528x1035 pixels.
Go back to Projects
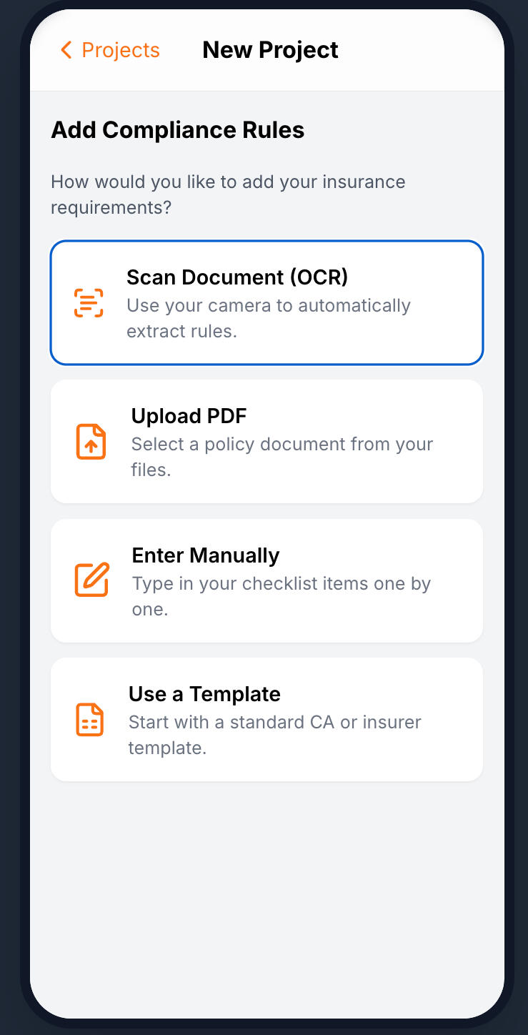click(x=110, y=50)
